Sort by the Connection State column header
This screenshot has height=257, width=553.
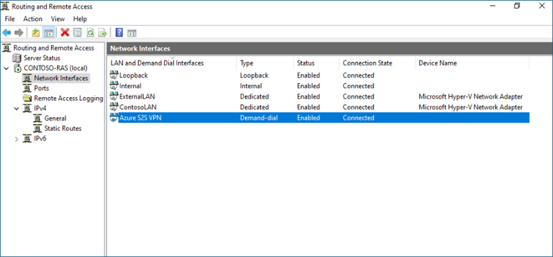coord(367,63)
